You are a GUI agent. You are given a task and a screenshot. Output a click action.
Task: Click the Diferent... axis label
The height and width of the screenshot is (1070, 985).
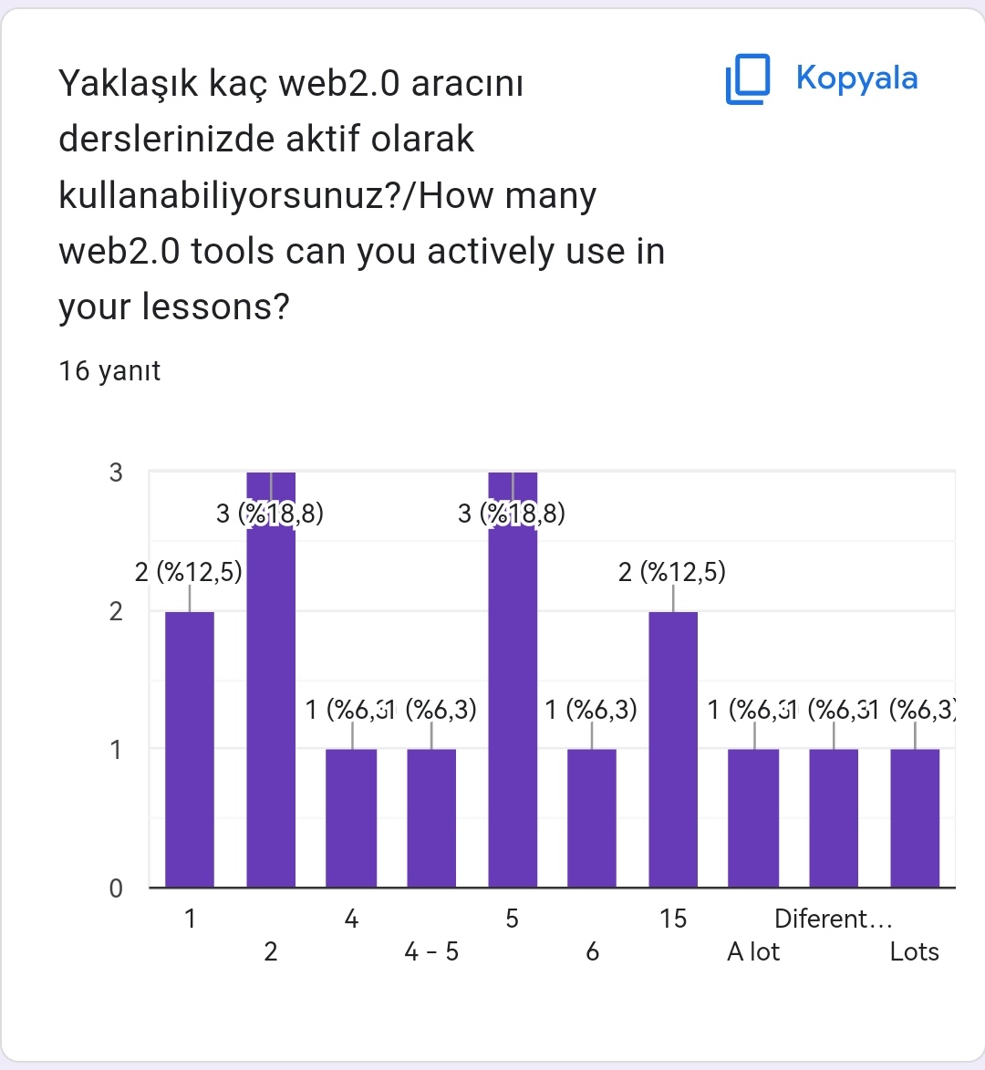pos(833,919)
